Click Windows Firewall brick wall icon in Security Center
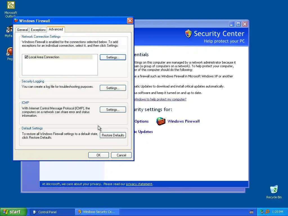Screen dimensions: 288x216 point(161,121)
